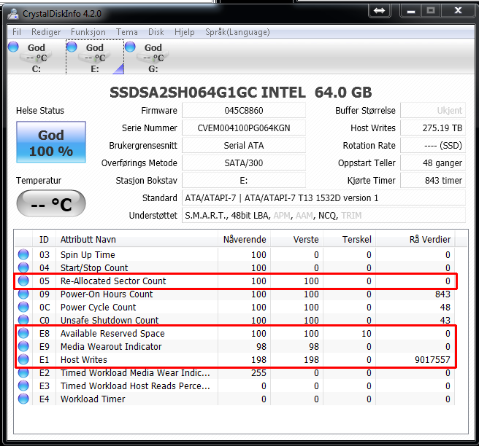Click the Attributt Navn column header
This screenshot has height=446, width=479.
click(137, 239)
